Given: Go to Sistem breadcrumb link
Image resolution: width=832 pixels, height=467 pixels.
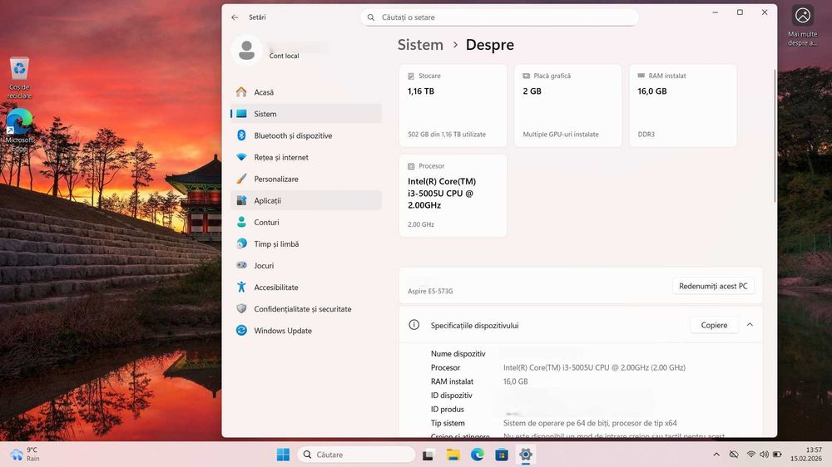Looking at the screenshot, I should tap(420, 45).
